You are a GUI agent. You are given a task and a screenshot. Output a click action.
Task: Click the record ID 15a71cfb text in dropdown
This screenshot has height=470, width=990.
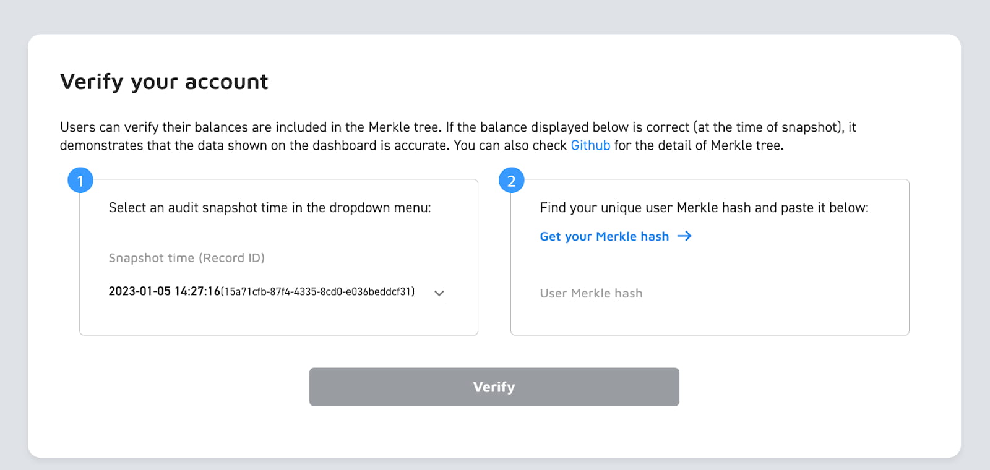317,292
